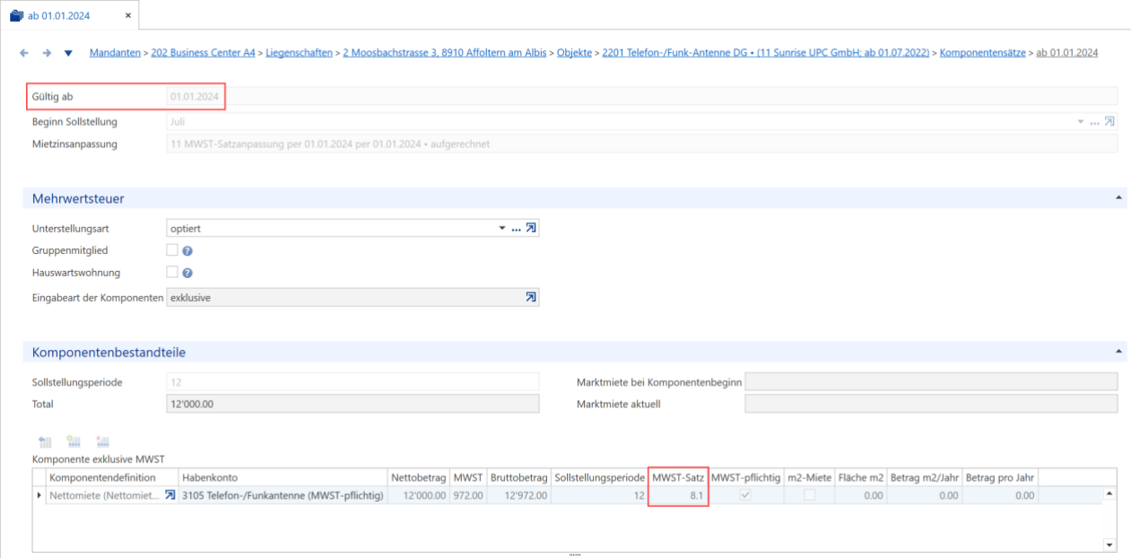Screen dimensions: 1131x558
Task: Toggle the Gruppenmitglied checkbox
Action: coord(172,250)
